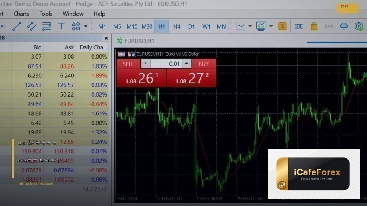Select the EURUSD,H1 chart tab
Screen dimensions: 367x206
[x=136, y=41]
